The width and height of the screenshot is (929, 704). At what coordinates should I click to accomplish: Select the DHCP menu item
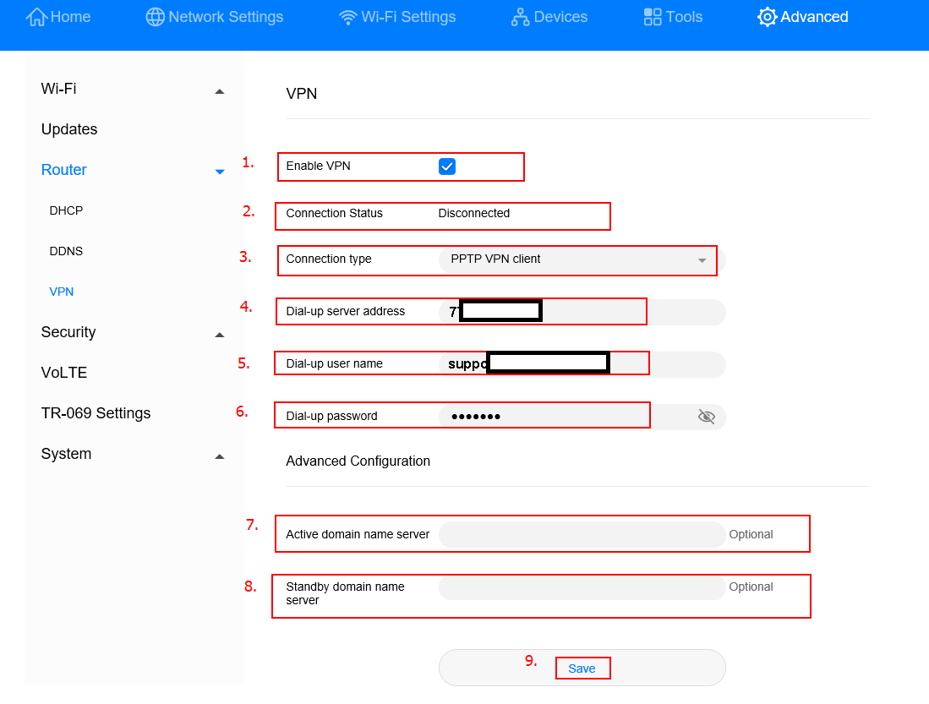[66, 210]
